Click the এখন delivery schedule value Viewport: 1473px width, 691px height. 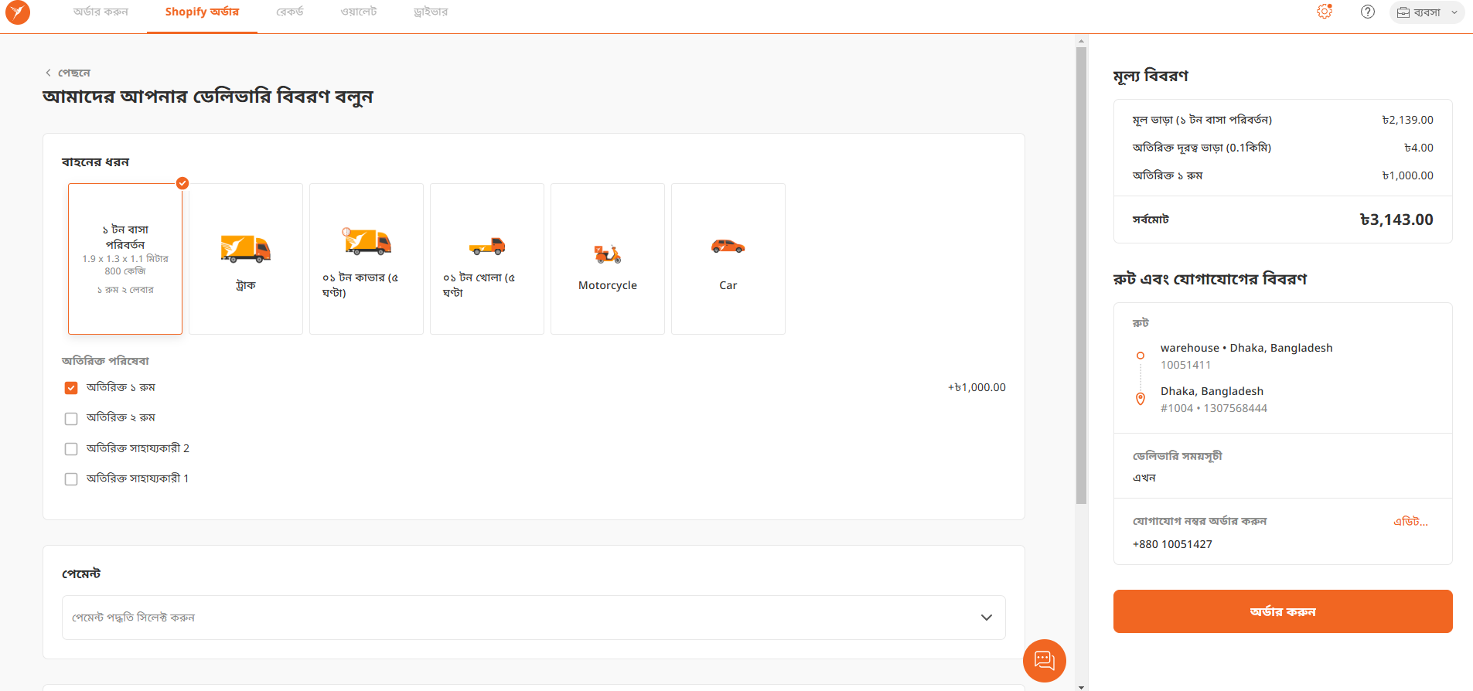coord(1144,478)
